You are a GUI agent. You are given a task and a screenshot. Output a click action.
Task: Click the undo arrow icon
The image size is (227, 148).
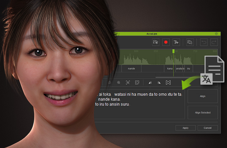204,42
